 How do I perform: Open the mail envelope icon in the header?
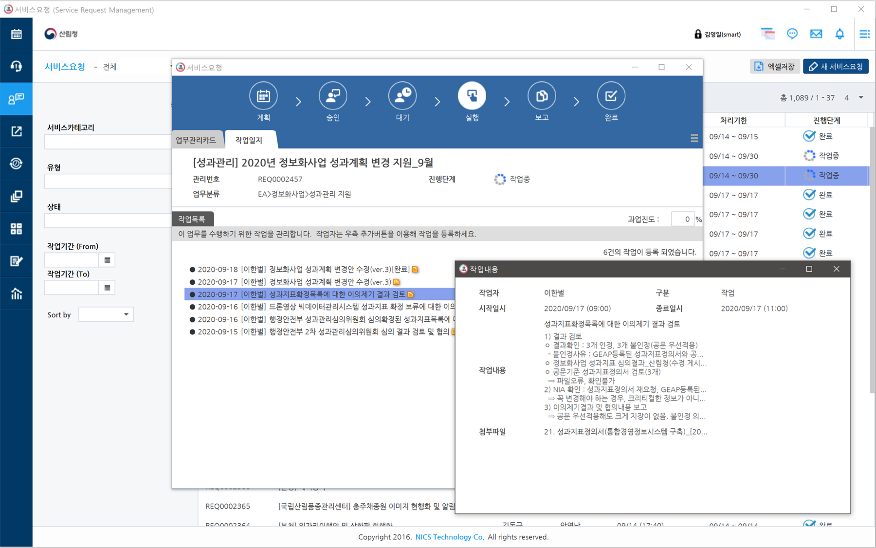pyautogui.click(x=816, y=34)
